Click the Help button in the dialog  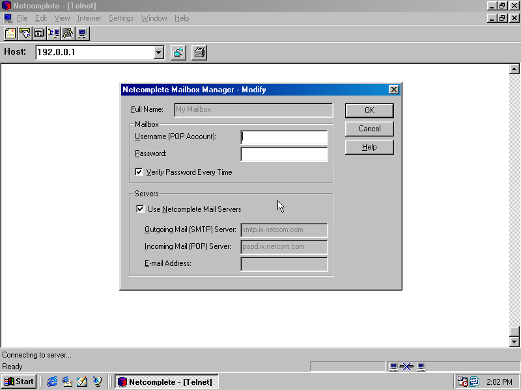click(x=369, y=147)
